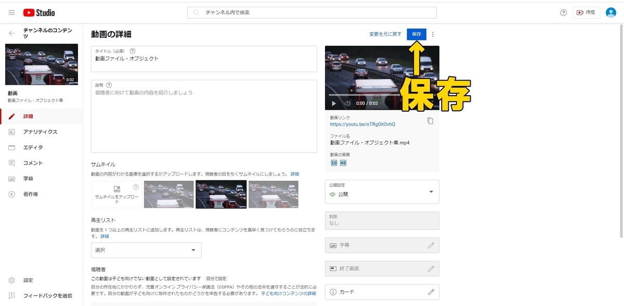Click the 保存 save button
This screenshot has width=624, height=306.
416,34
